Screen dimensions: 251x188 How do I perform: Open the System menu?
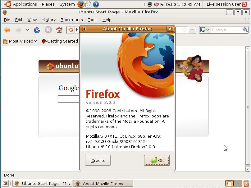tap(67, 4)
